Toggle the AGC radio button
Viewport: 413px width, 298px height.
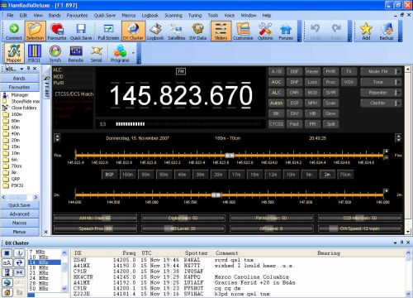(x=276, y=82)
